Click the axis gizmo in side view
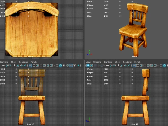 pyautogui.click(x=88, y=120)
